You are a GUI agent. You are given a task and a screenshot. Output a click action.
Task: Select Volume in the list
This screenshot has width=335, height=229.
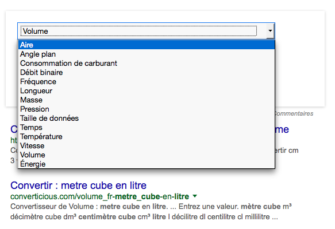[x=147, y=155]
